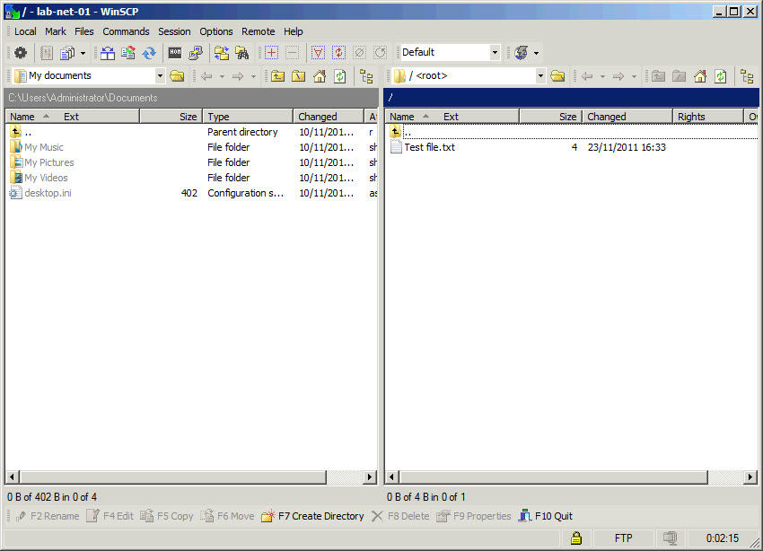The height and width of the screenshot is (551, 763).
Task: Click remote Home Directory icon
Action: click(x=700, y=76)
